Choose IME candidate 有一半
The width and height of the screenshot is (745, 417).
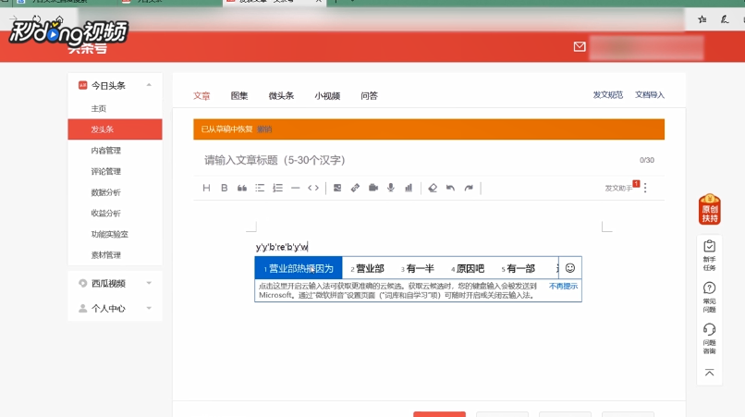tap(418, 268)
